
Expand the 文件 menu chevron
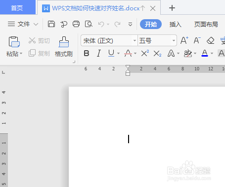click(36, 25)
